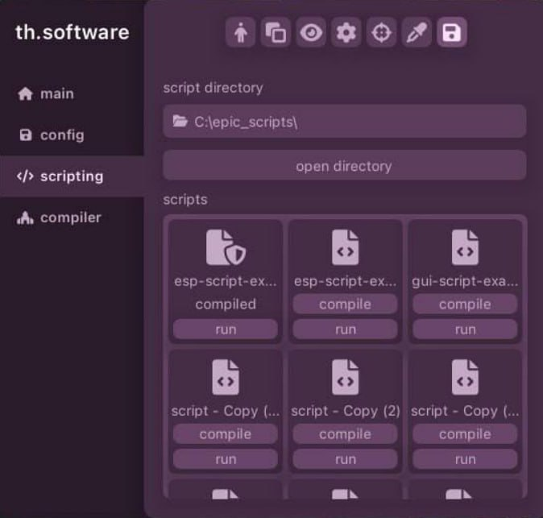Screen dimensions: 543x518
Task: Open the main sidebar tab
Action: coord(56,93)
